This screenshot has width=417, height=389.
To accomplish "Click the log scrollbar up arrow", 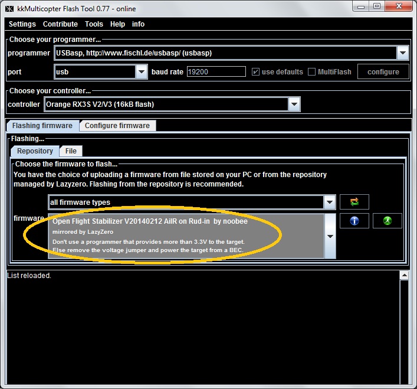I will (404, 276).
